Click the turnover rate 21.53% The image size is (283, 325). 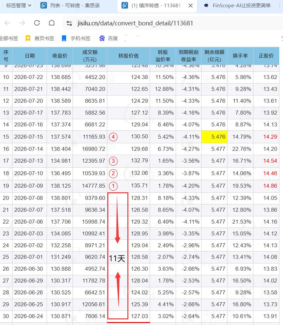click(x=242, y=222)
